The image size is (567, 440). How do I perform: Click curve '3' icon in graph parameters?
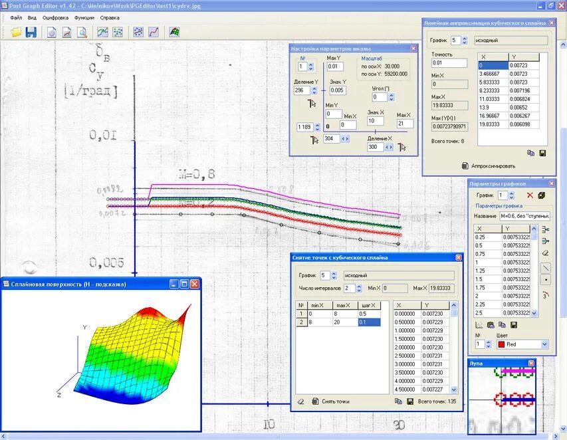[x=546, y=294]
